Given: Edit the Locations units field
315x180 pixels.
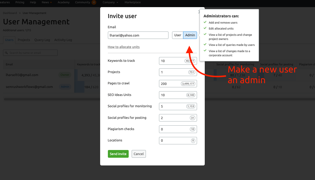Looking at the screenshot, I should 178,140.
